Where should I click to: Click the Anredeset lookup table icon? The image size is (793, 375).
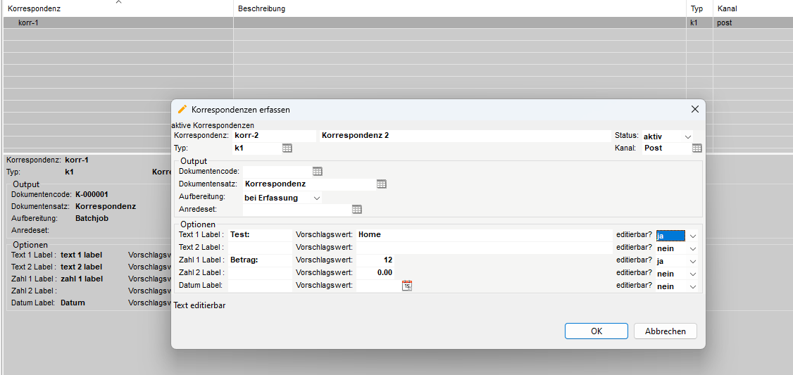tap(356, 210)
